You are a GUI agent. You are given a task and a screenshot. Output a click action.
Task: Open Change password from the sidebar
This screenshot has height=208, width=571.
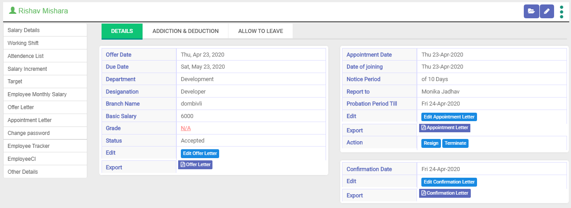(29, 133)
